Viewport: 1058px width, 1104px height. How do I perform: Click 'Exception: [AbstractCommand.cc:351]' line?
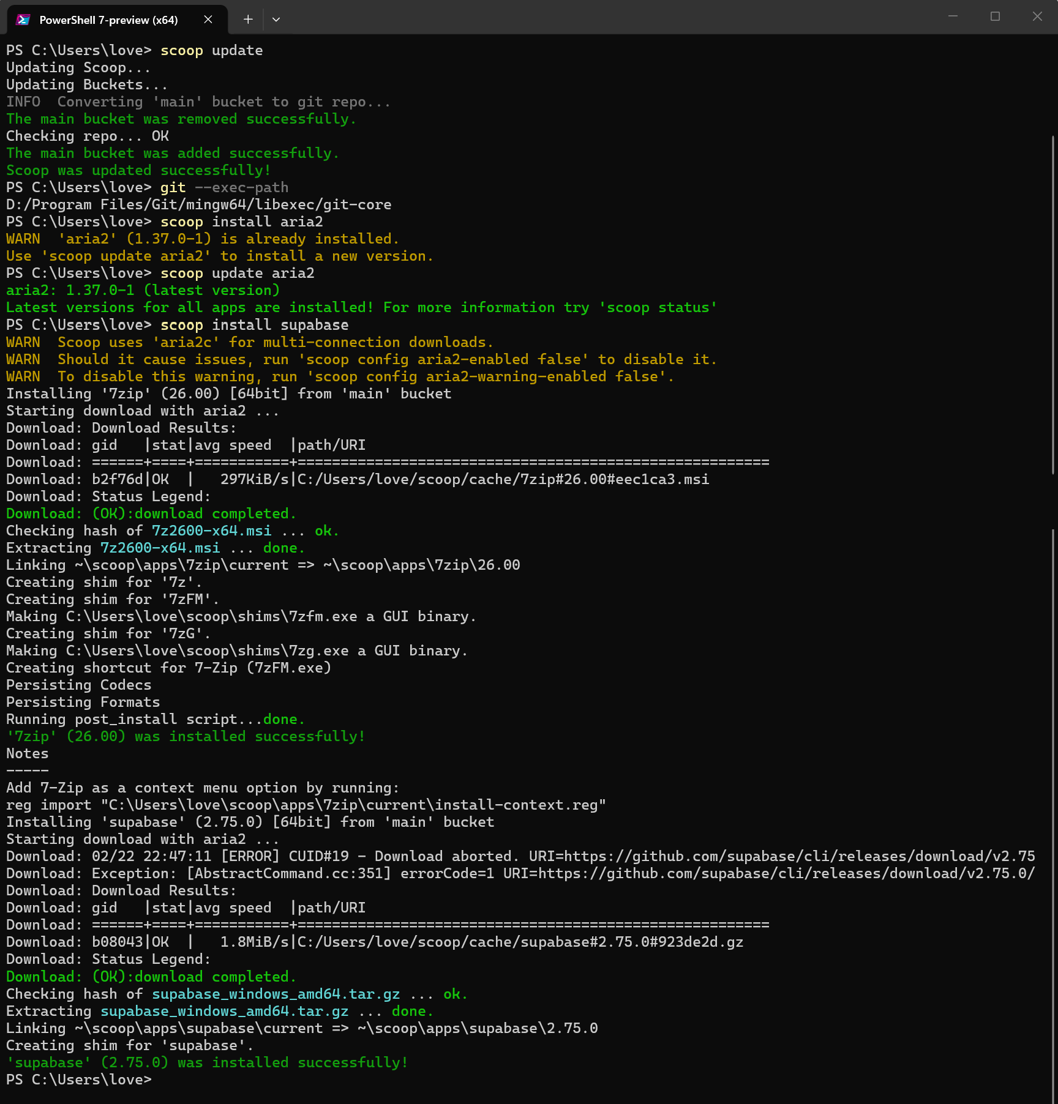[x=520, y=873]
